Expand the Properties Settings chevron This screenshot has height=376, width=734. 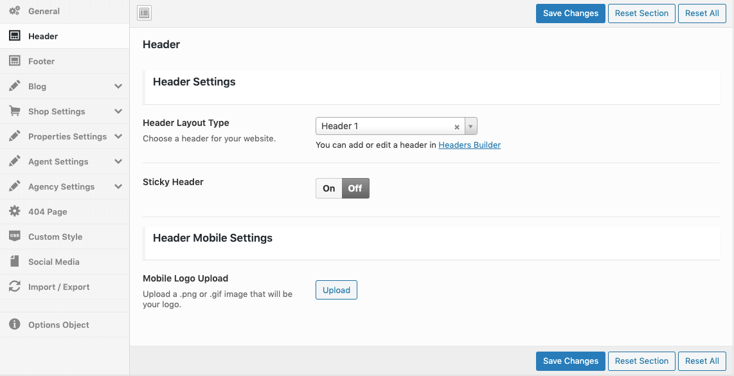(x=118, y=136)
